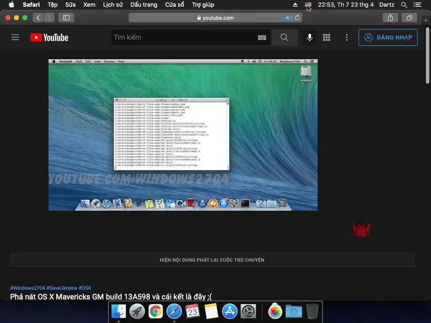Viewport: 431px width, 323px height.
Task: Click the eject icon in menu bar
Action: (295, 5)
